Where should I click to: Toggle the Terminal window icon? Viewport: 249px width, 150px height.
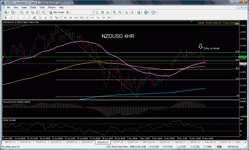click(38, 12)
